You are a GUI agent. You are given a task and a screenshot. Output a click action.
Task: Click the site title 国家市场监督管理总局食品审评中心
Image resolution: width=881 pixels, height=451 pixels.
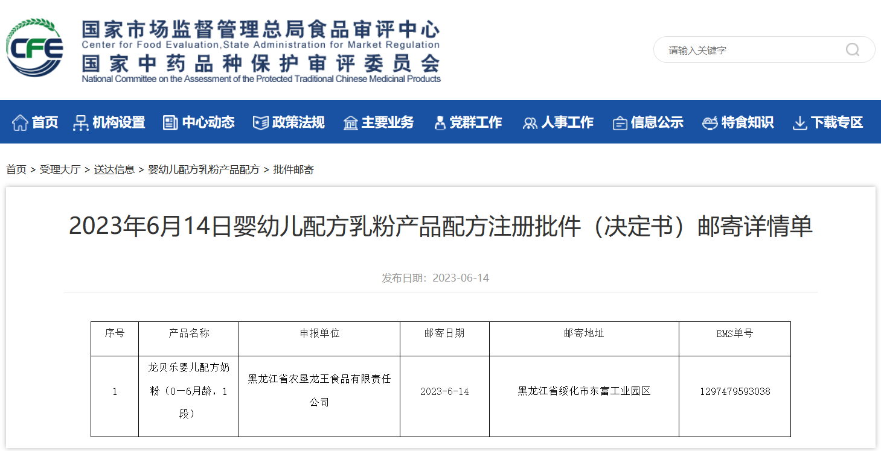point(260,29)
